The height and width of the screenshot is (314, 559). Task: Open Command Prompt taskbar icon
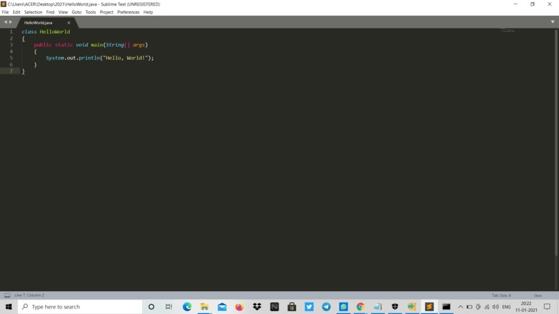click(447, 306)
